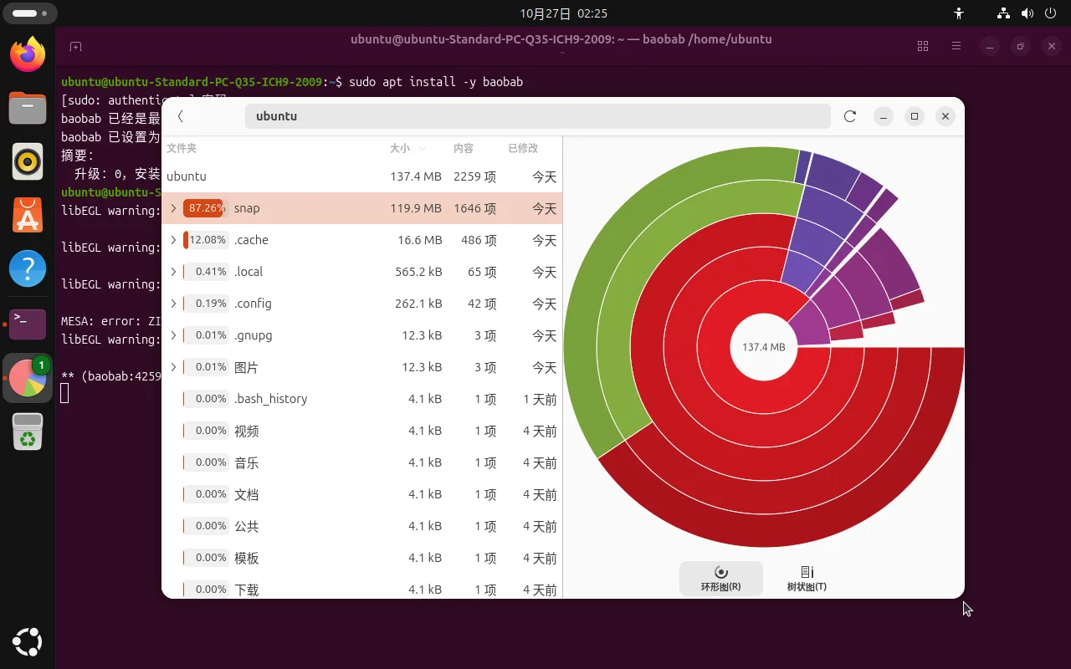The width and height of the screenshot is (1071, 669).
Task: Select the 音乐 folder row
Action: [x=361, y=462]
